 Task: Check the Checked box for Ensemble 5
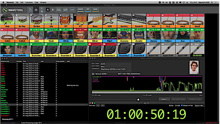(17, 116)
